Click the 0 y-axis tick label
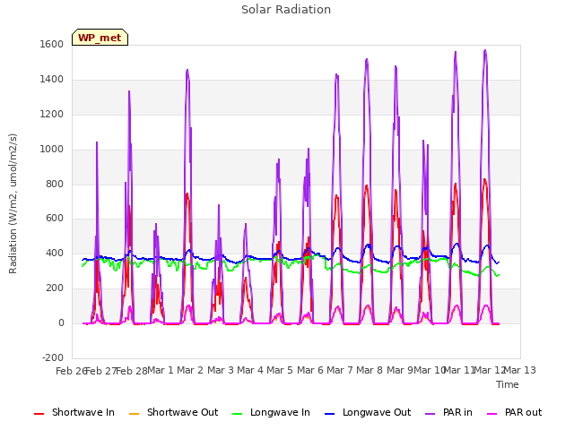The height and width of the screenshot is (430, 574). click(x=61, y=322)
